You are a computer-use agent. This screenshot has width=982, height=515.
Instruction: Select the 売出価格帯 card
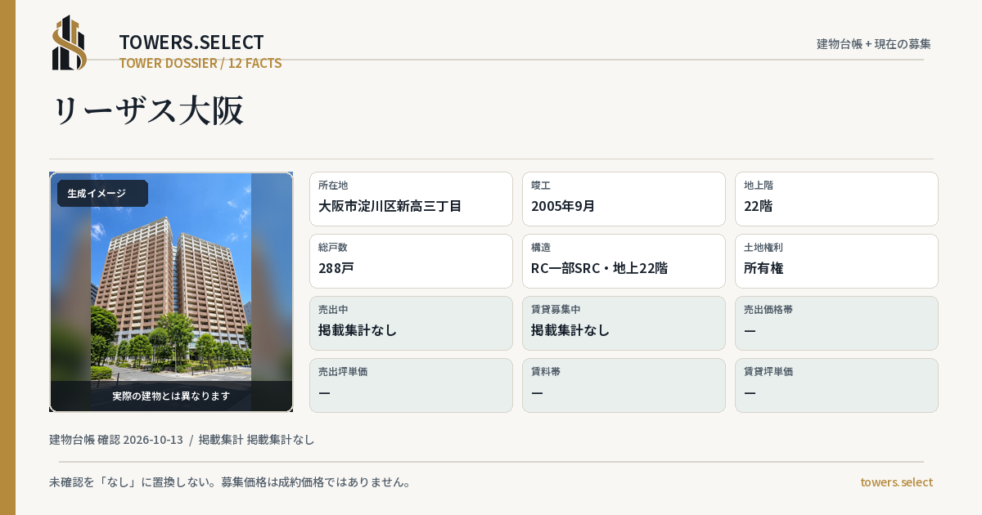click(x=836, y=323)
